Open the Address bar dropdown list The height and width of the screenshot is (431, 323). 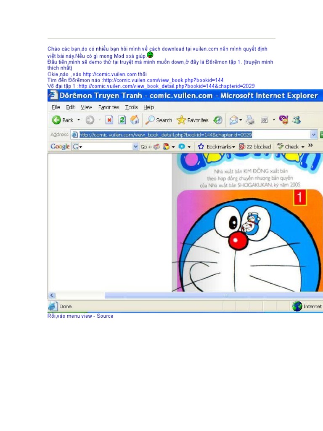coord(314,135)
